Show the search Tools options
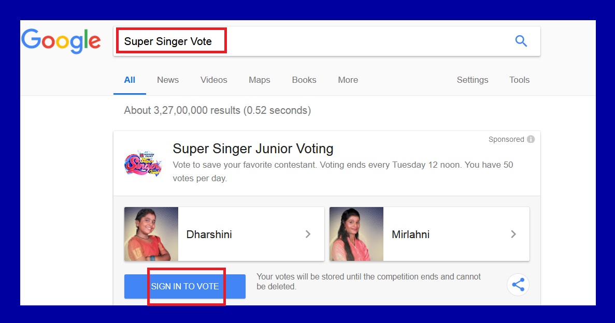This screenshot has height=323, width=615. (x=519, y=80)
